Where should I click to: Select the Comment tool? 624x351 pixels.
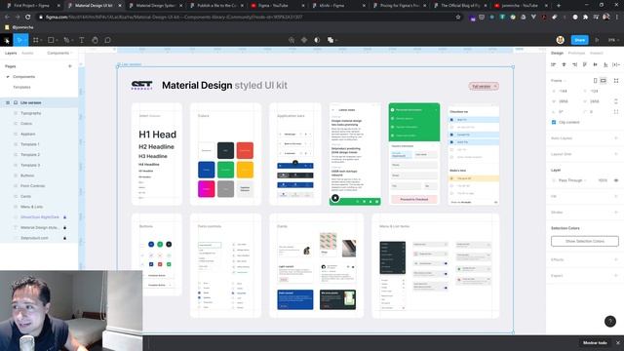tap(108, 40)
